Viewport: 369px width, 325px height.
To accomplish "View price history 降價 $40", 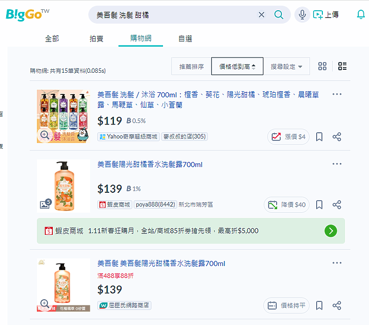I will tap(286, 205).
